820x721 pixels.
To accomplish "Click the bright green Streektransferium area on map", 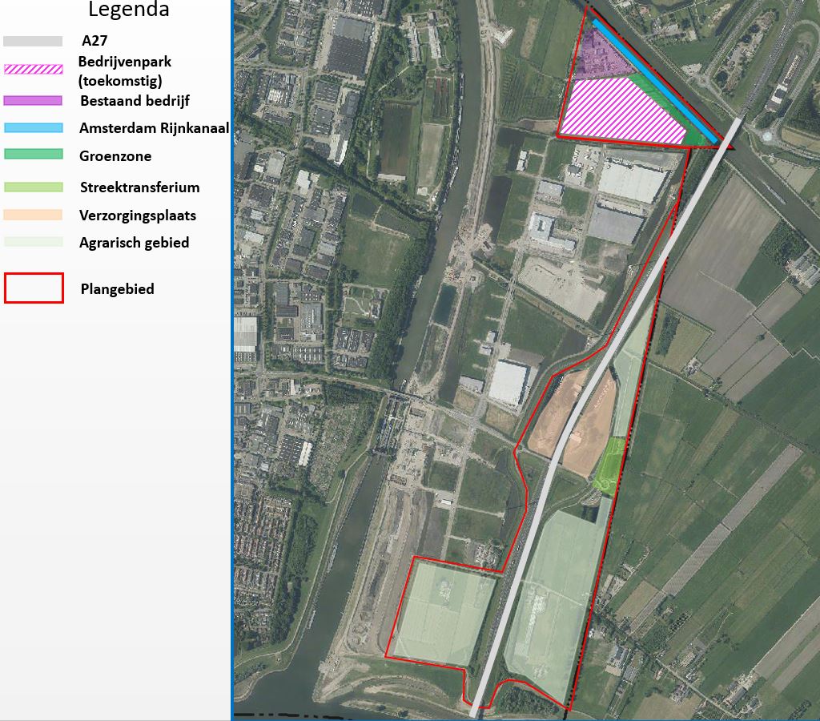I will (609, 463).
